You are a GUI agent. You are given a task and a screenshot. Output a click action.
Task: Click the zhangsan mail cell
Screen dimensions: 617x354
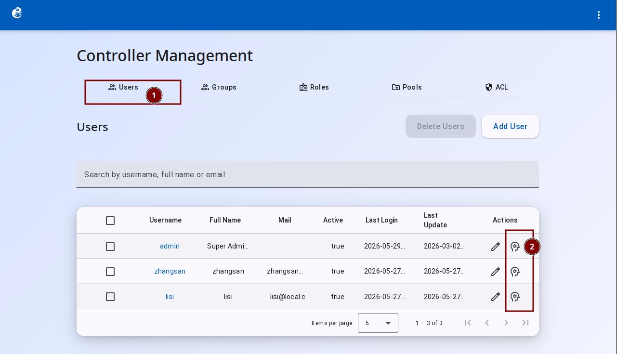coord(285,271)
